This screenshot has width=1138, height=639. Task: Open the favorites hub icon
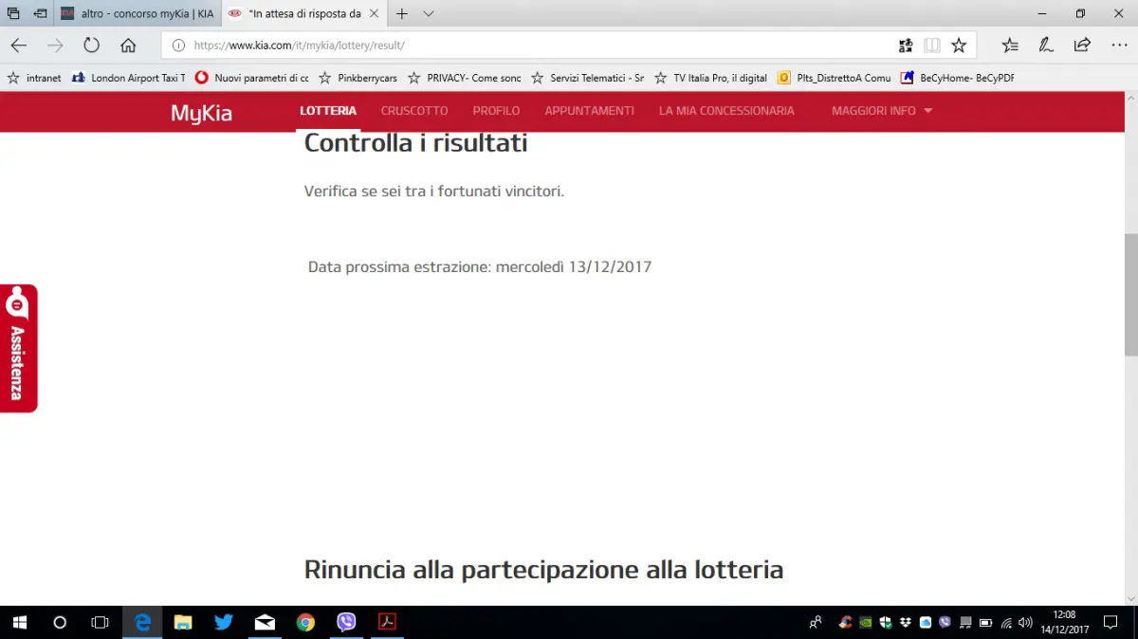1010,46
